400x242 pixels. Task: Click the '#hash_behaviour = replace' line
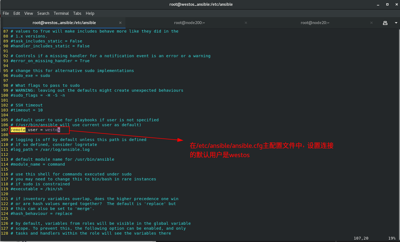pyautogui.click(x=41, y=214)
